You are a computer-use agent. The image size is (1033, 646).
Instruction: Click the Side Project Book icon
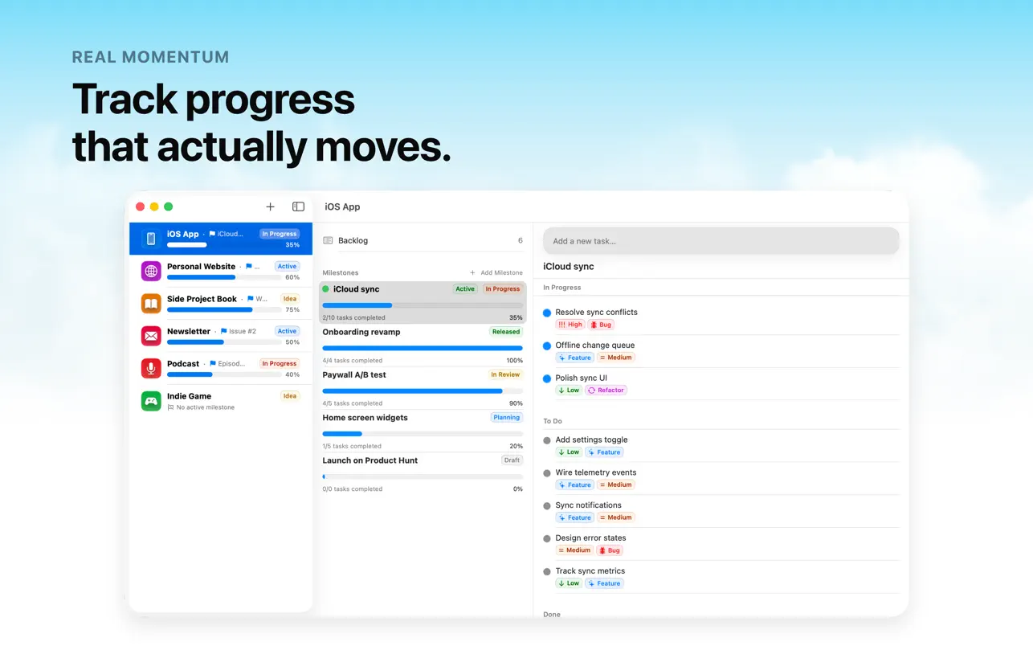(x=151, y=304)
